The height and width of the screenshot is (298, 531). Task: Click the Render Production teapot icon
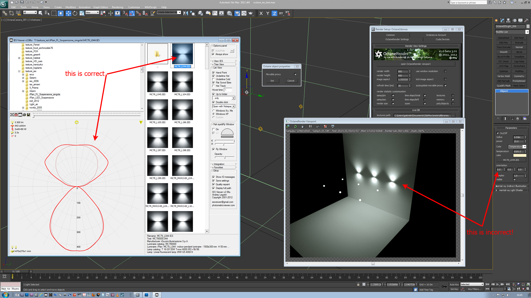tap(251, 13)
